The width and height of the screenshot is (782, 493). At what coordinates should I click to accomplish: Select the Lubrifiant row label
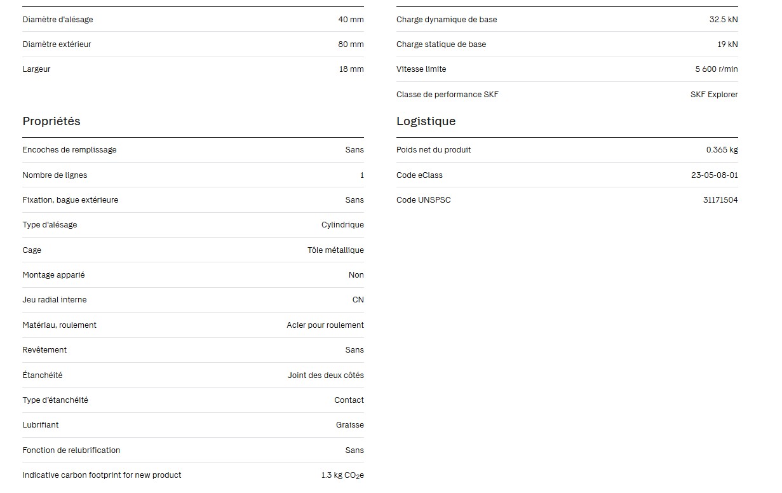pos(41,425)
